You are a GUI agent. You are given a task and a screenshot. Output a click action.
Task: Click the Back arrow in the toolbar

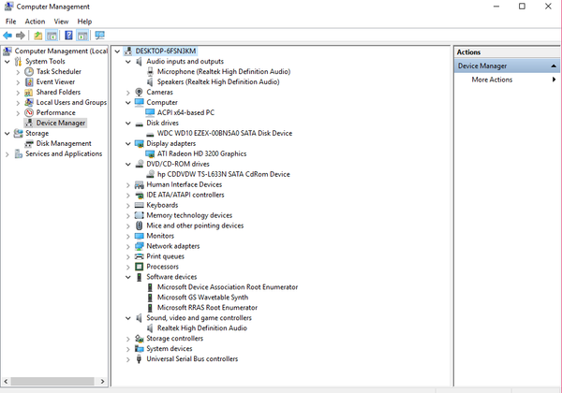coord(8,35)
